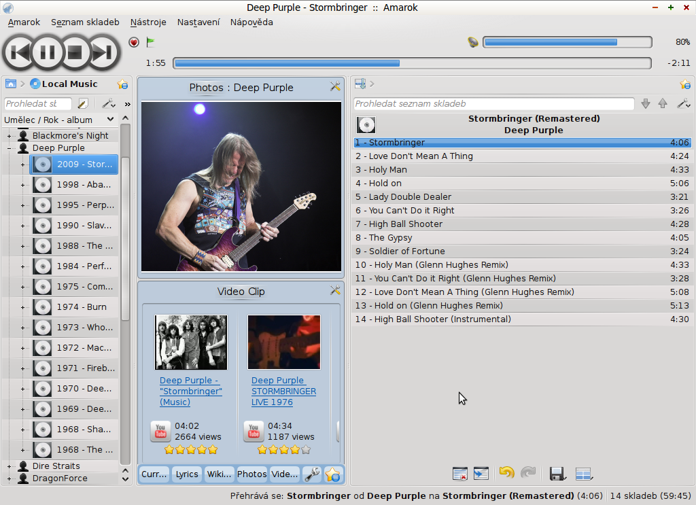The image size is (696, 505).
Task: Seek within the track progress bar
Action: pyautogui.click(x=412, y=63)
